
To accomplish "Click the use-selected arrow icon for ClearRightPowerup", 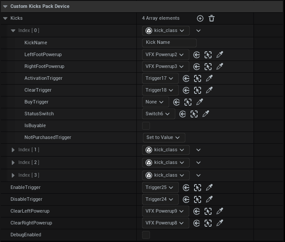I will [x=196, y=223].
